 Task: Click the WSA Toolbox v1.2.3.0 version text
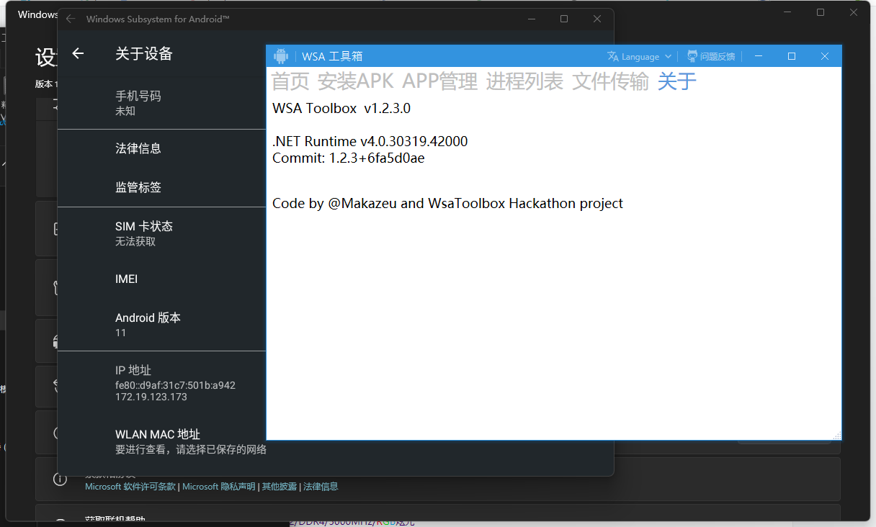(x=341, y=109)
